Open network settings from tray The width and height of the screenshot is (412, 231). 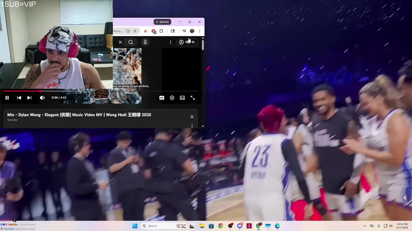click(386, 226)
